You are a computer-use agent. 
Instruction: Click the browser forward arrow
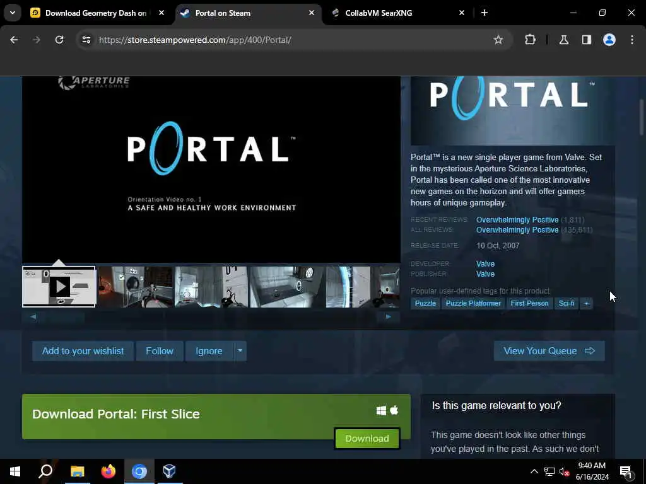[36, 40]
